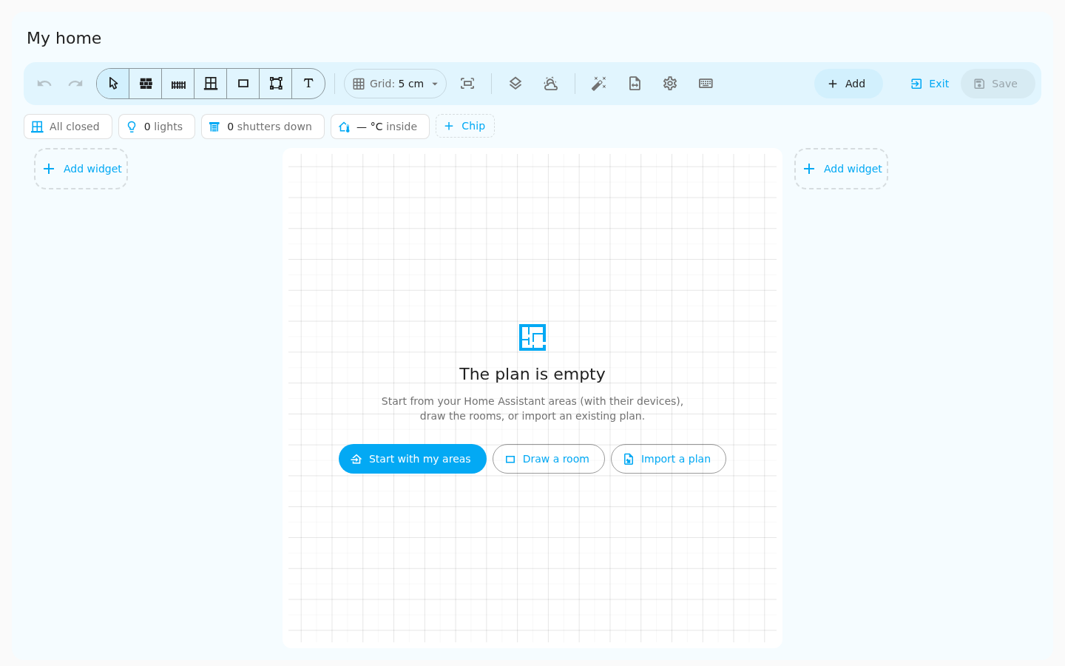Add a new Chip
The image size is (1065, 666).
click(465, 126)
